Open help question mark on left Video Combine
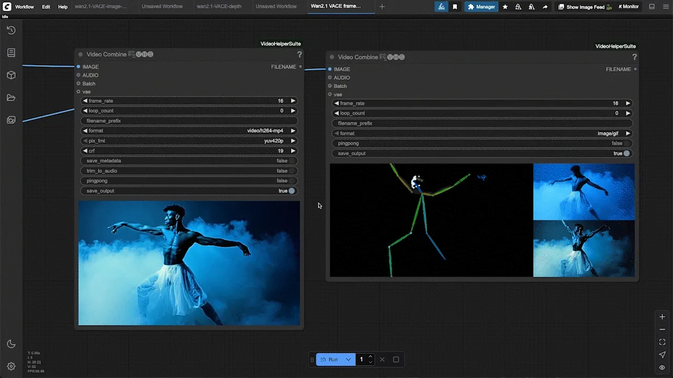673x378 pixels. pos(300,55)
